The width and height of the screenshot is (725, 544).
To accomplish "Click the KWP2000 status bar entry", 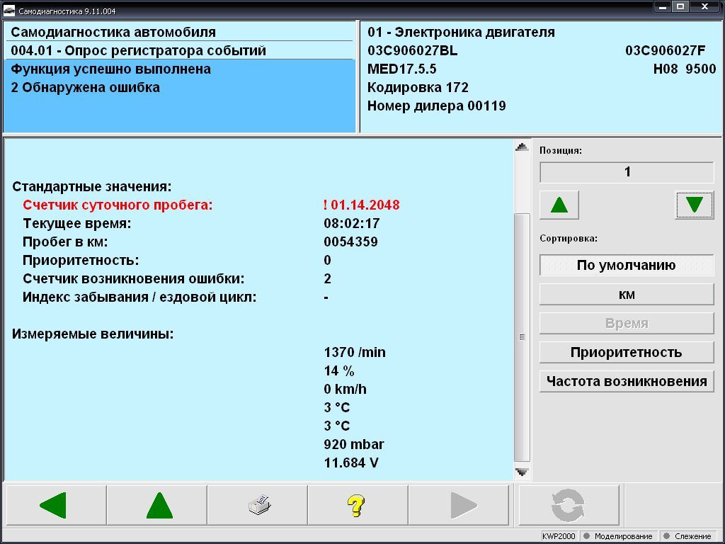I will click(559, 536).
